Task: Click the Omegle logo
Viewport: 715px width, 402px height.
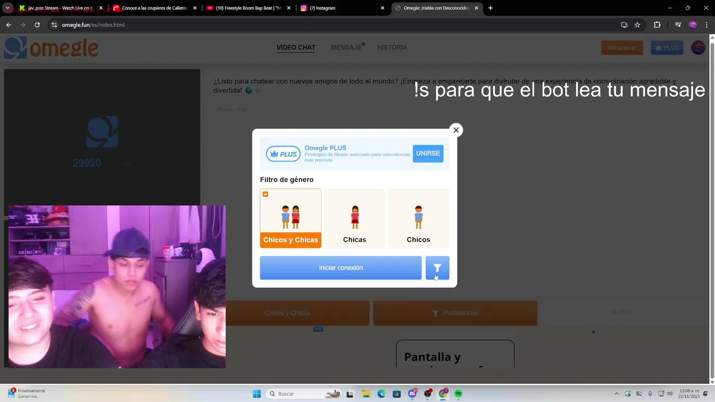Action: pos(51,48)
